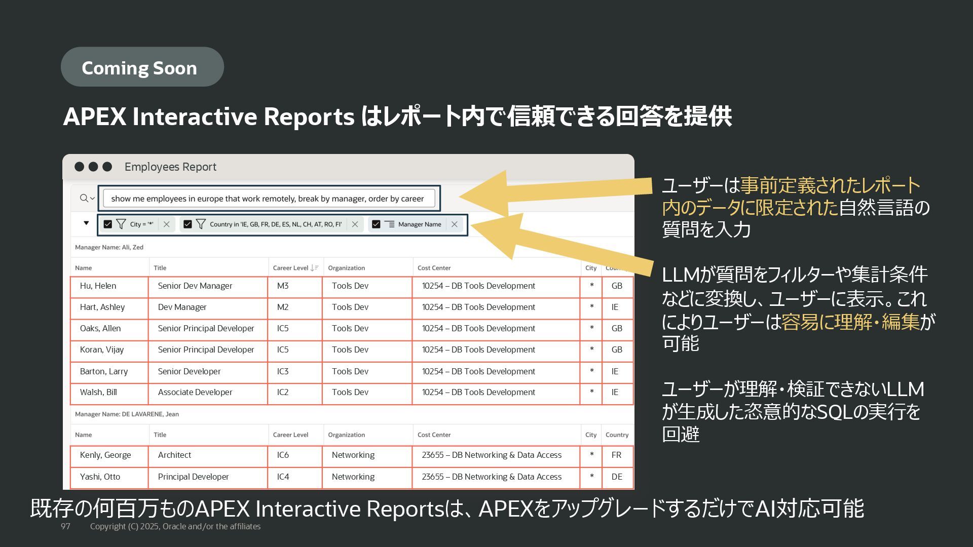Remove the Manager Name break with X
Image resolution: width=973 pixels, height=547 pixels.
click(x=454, y=224)
